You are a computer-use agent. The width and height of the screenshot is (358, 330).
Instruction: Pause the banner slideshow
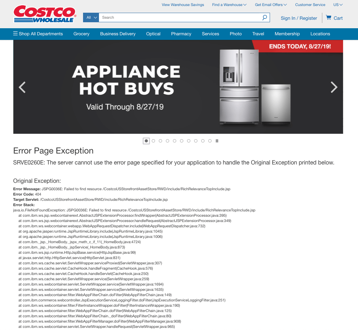[x=217, y=140]
